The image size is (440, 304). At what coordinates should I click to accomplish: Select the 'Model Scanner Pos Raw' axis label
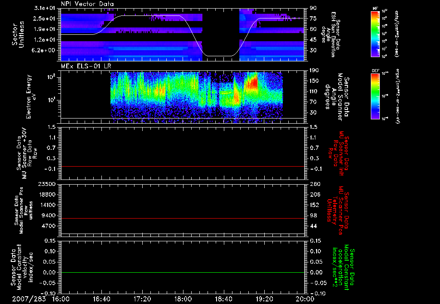coord(24,210)
